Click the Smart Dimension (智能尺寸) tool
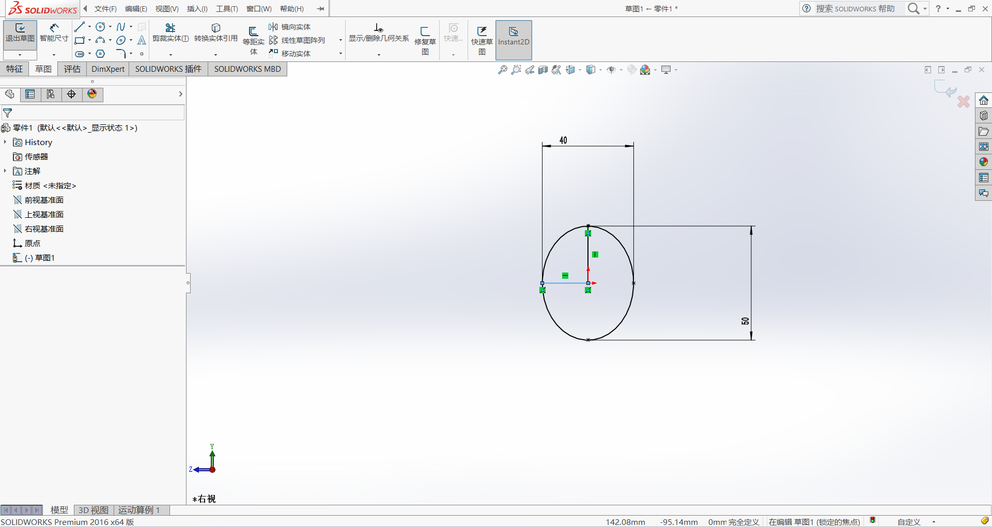Screen dimensions: 992x527 tap(54, 33)
